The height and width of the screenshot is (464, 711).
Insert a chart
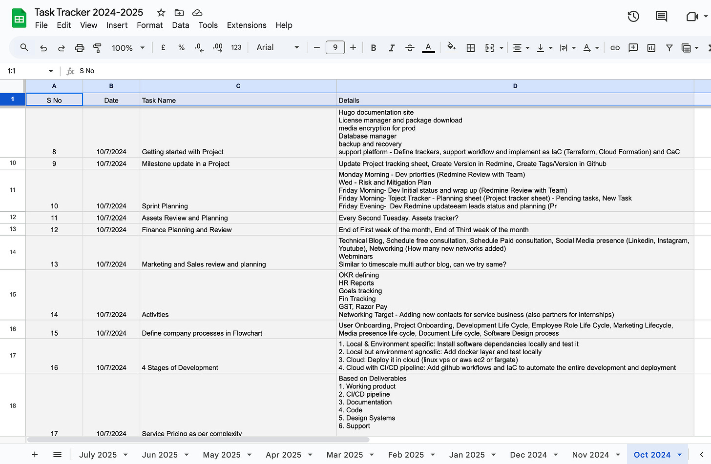651,48
